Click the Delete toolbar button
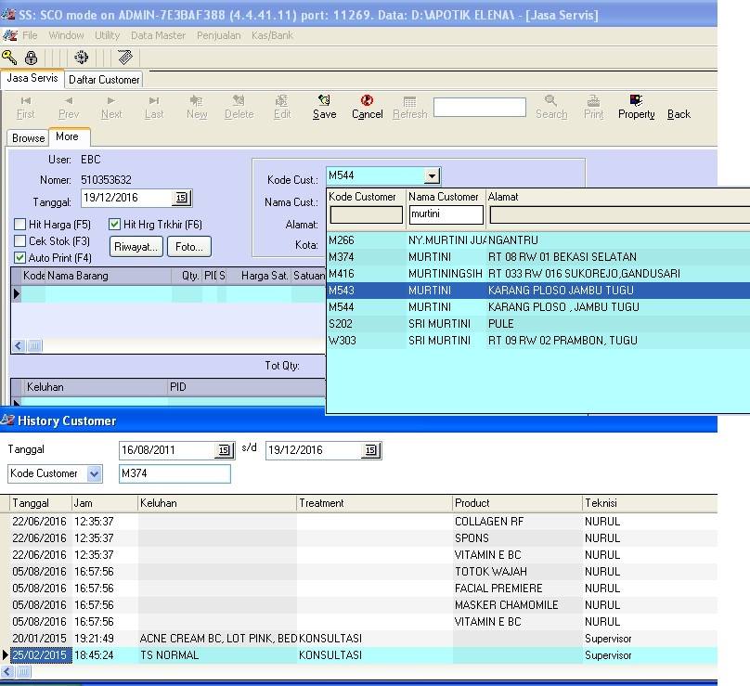The height and width of the screenshot is (686, 750). [239, 108]
